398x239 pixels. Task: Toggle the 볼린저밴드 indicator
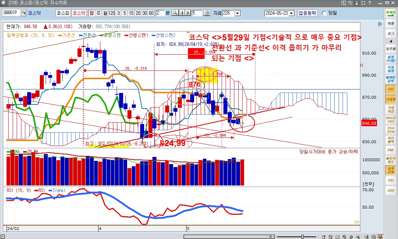(x=391, y=160)
